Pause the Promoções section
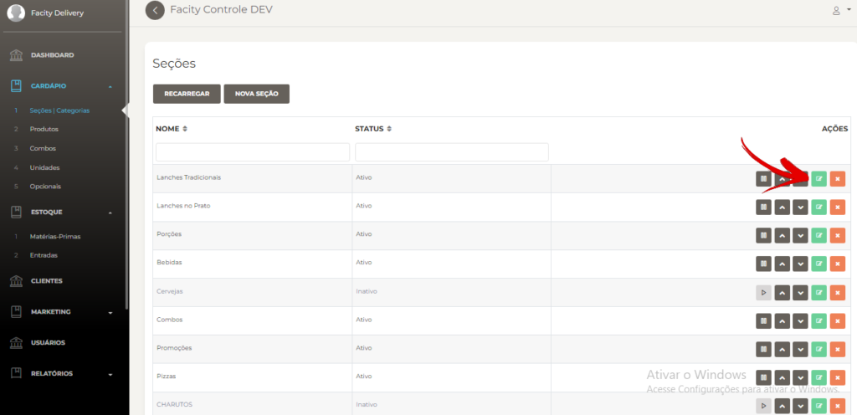 [x=763, y=349]
